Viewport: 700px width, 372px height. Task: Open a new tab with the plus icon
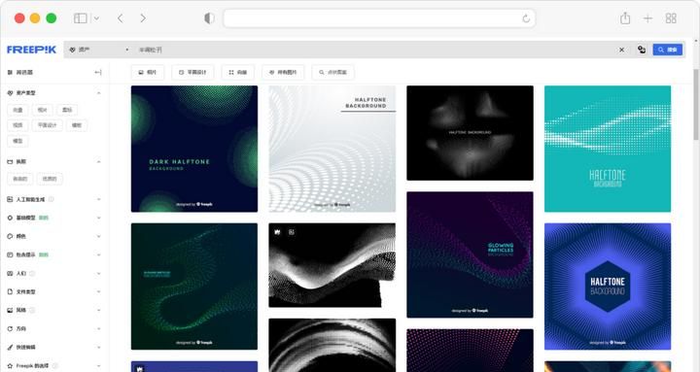click(x=647, y=18)
